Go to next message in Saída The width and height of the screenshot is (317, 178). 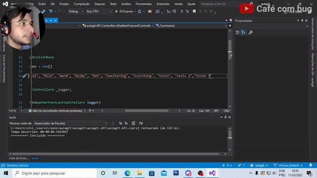click(x=126, y=123)
